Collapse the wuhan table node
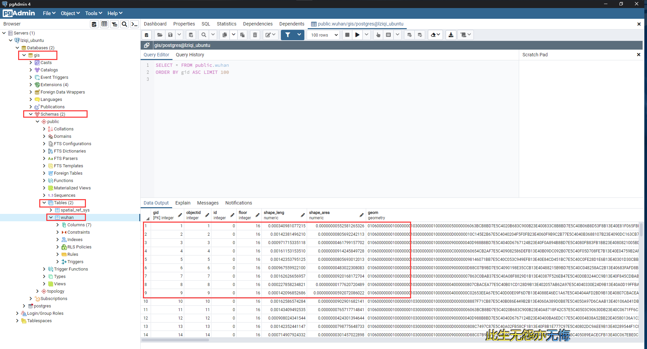 tap(51, 218)
